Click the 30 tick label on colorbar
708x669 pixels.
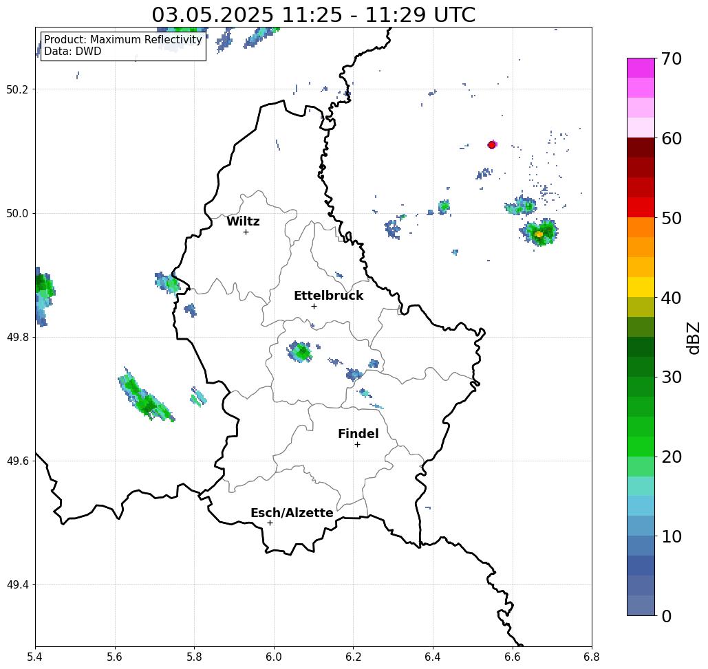[671, 377]
